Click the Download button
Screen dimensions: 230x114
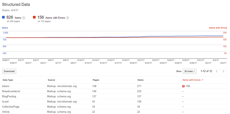pos(9,71)
